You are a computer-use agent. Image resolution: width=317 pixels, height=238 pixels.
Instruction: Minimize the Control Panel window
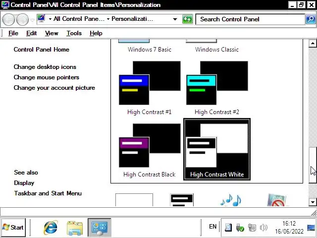click(292, 4)
